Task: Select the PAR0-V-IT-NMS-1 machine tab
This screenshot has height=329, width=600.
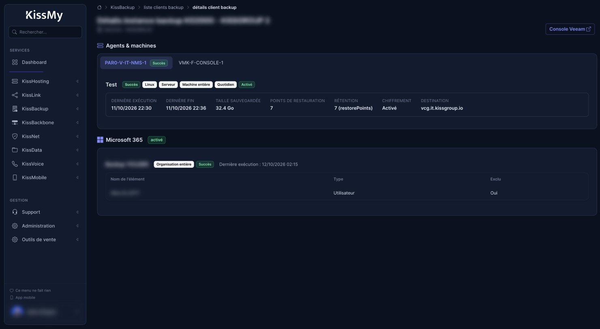Action: pos(136,63)
